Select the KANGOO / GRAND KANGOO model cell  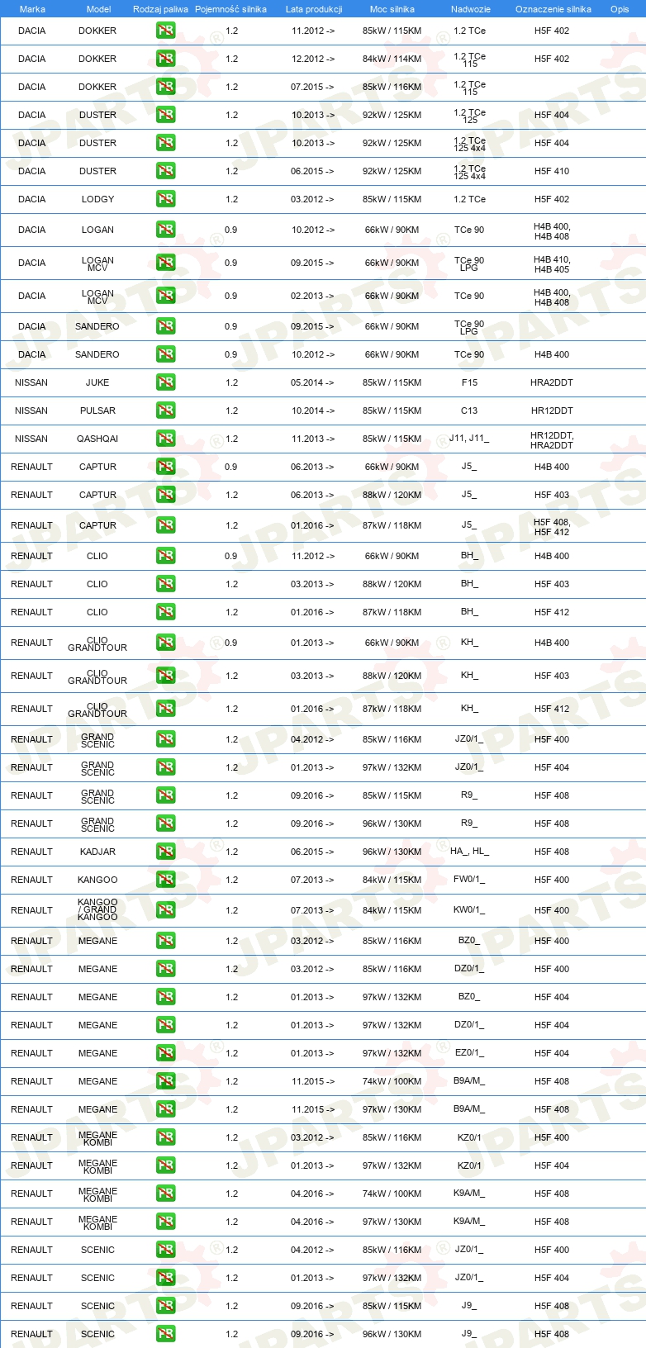pyautogui.click(x=97, y=910)
